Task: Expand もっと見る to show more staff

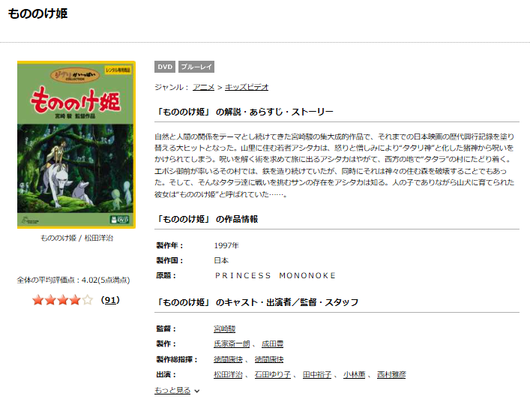Action: tap(172, 390)
